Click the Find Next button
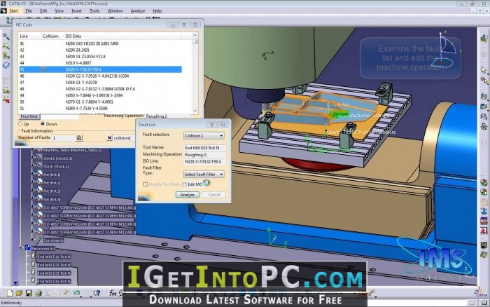Screen dimensions: 490x307 tap(29, 116)
